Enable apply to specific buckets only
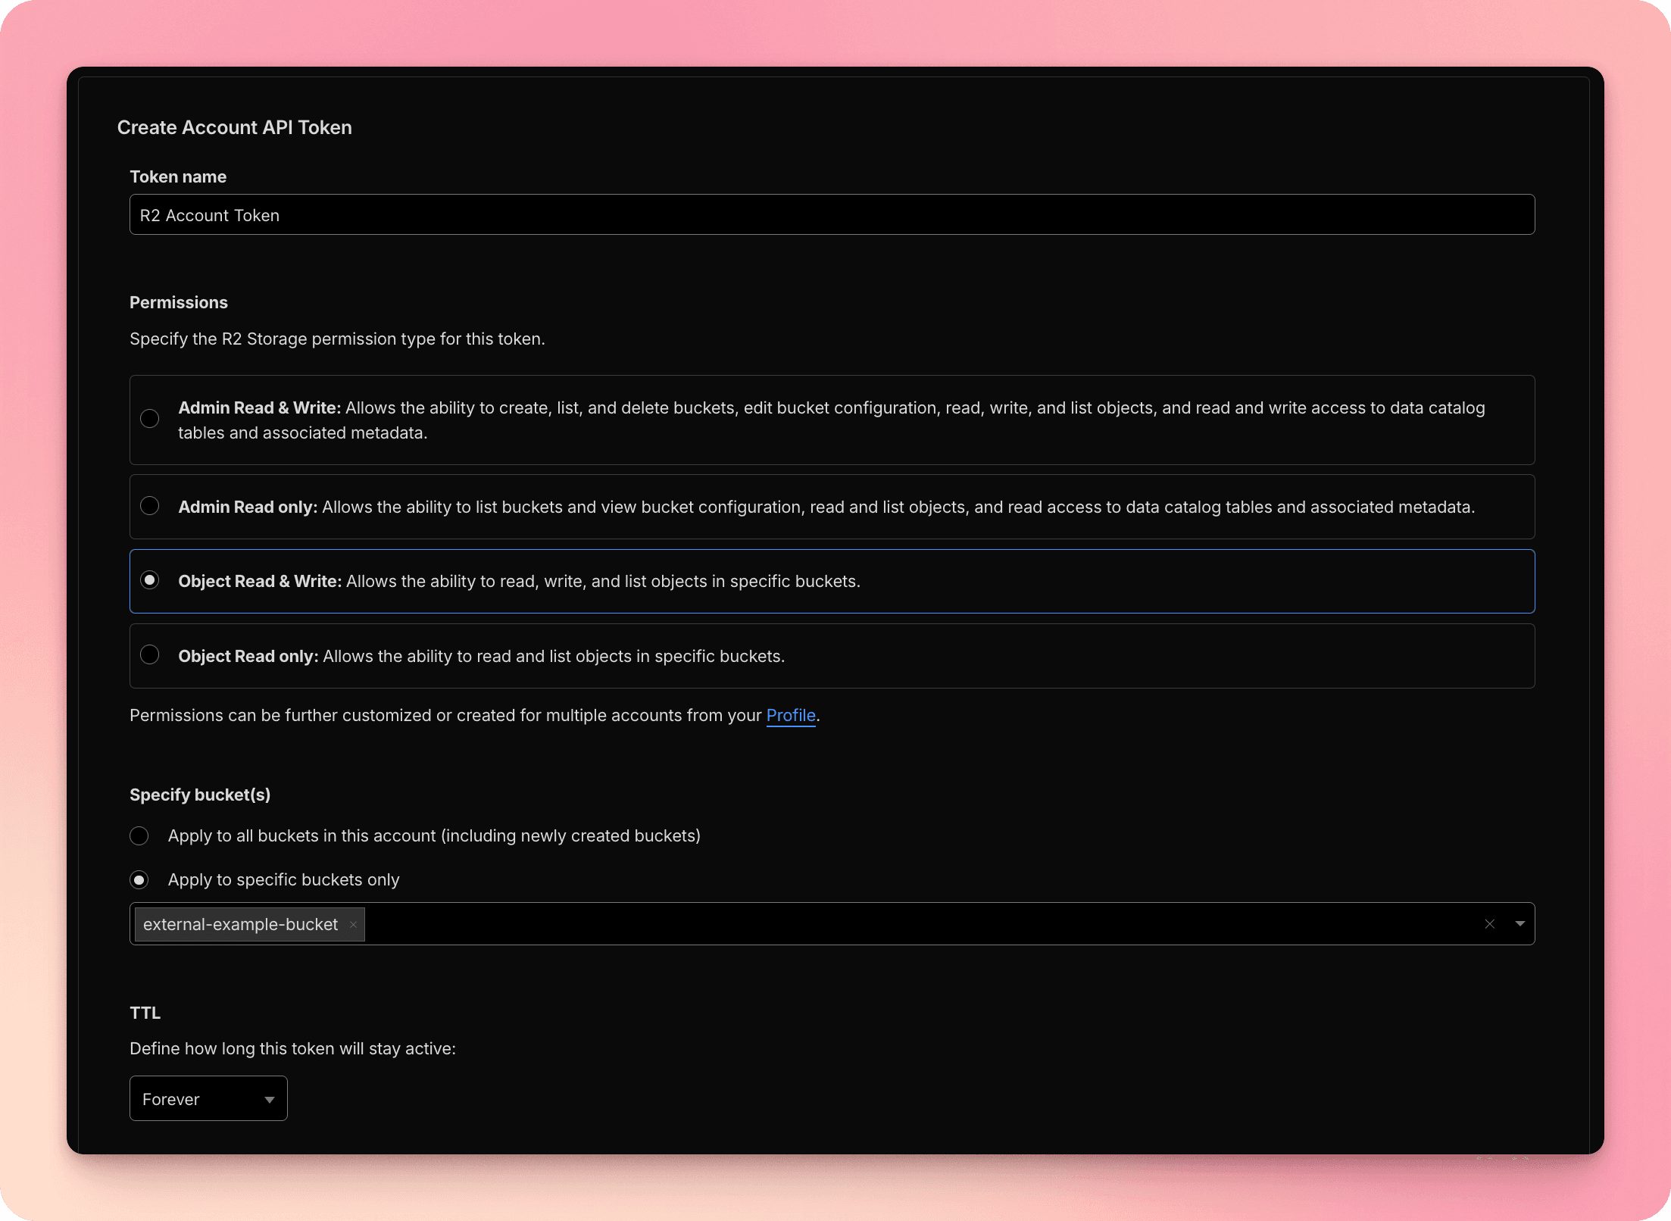 tap(139, 879)
